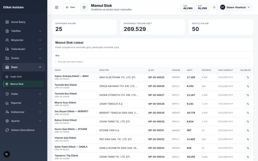
Task: Open stock movement for SIP-26-00030
Action: (x=248, y=122)
